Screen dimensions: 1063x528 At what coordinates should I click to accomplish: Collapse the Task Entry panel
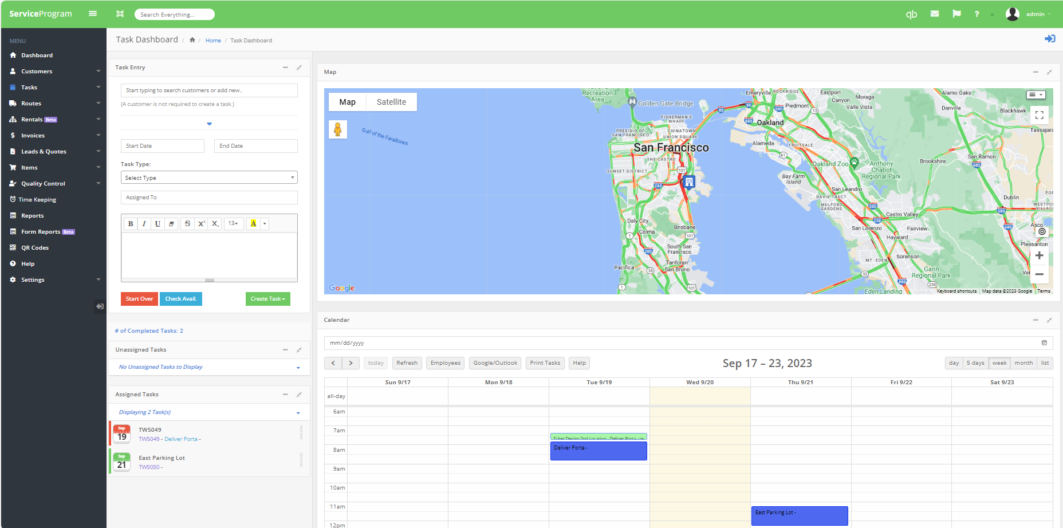pos(285,67)
